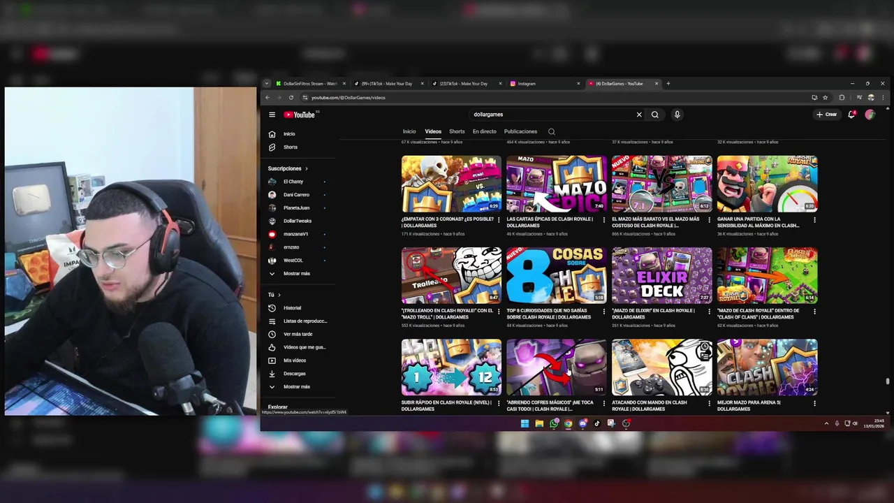Open the En directo tab
This screenshot has height=503, width=894.
[x=484, y=131]
